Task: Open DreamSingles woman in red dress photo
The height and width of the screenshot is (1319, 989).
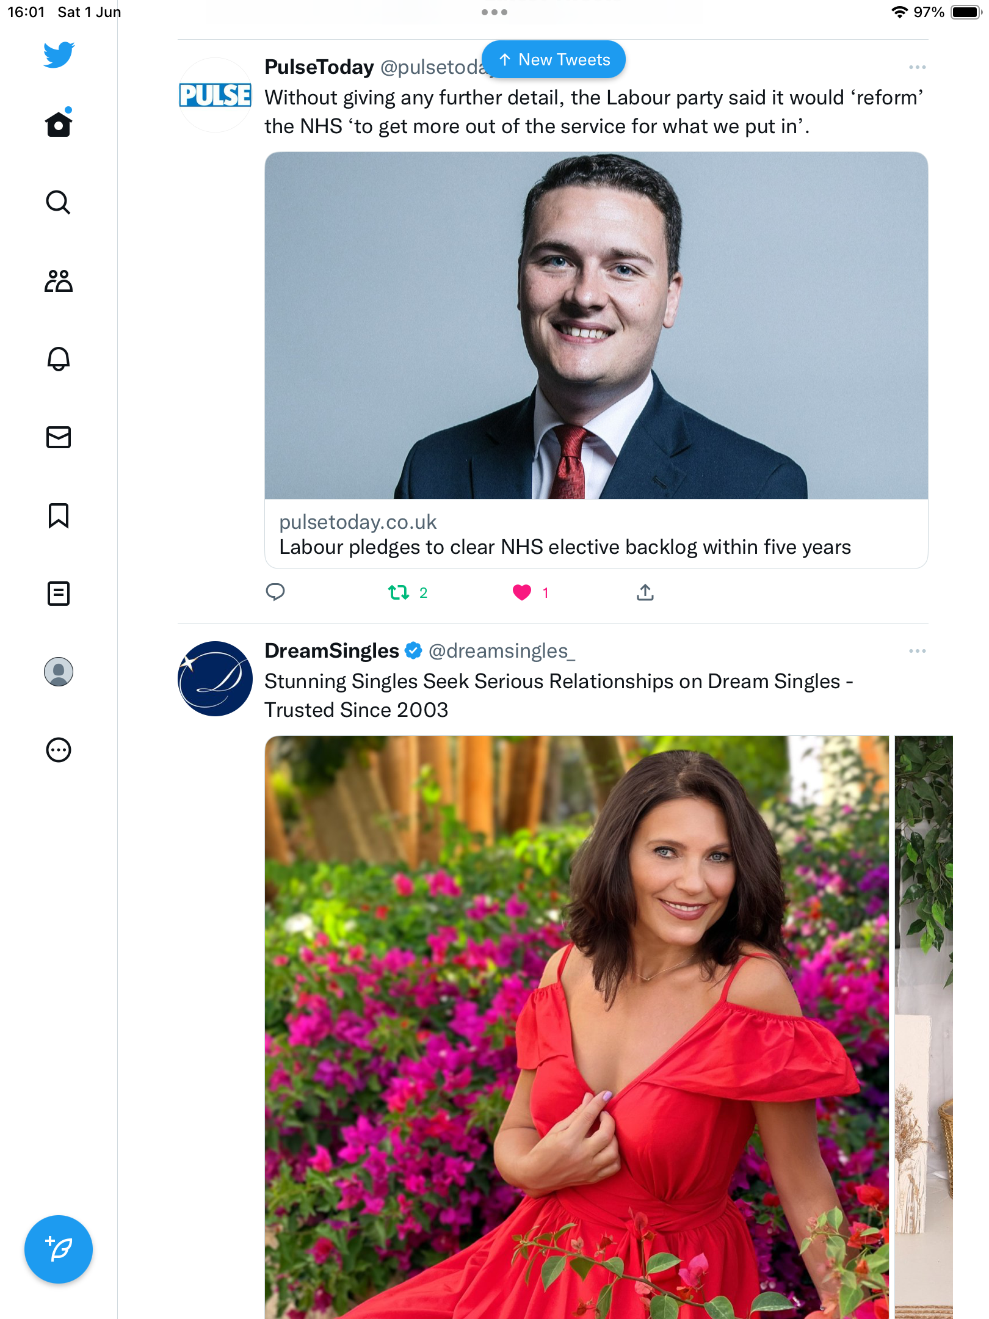Action: point(576,1027)
